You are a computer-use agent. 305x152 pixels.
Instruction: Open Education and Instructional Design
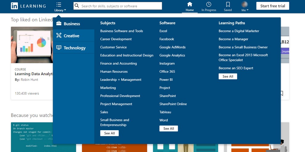click(127, 56)
